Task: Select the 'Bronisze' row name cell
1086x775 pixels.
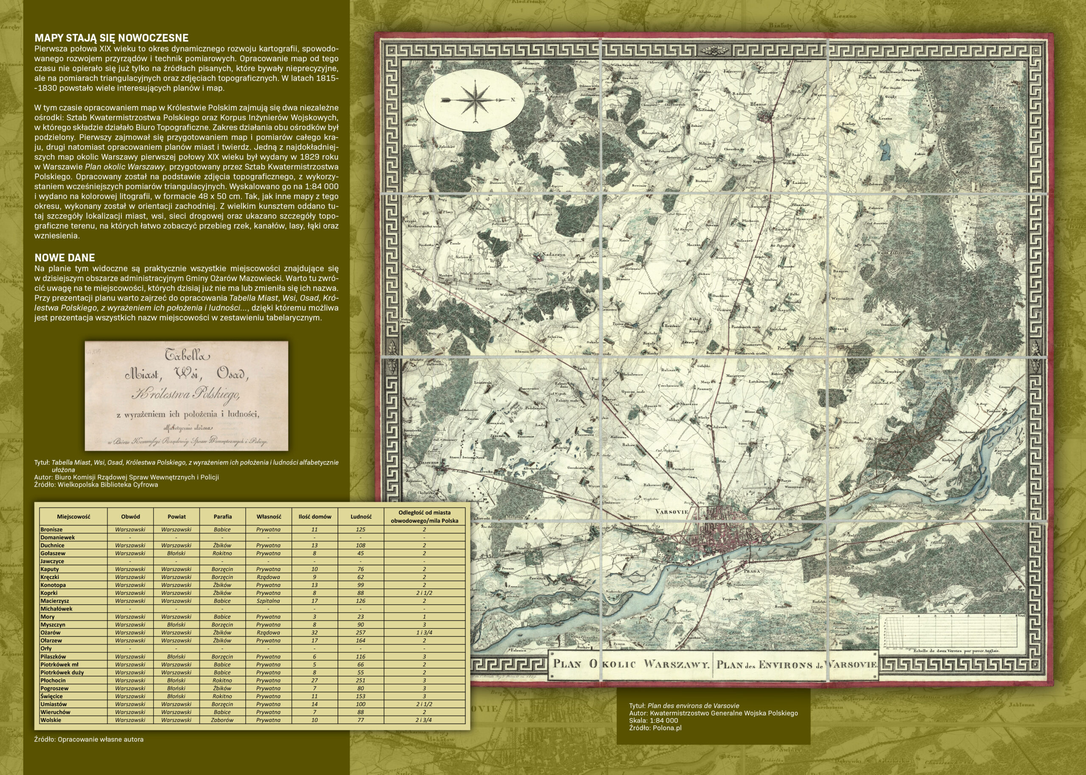Action: tap(73, 529)
